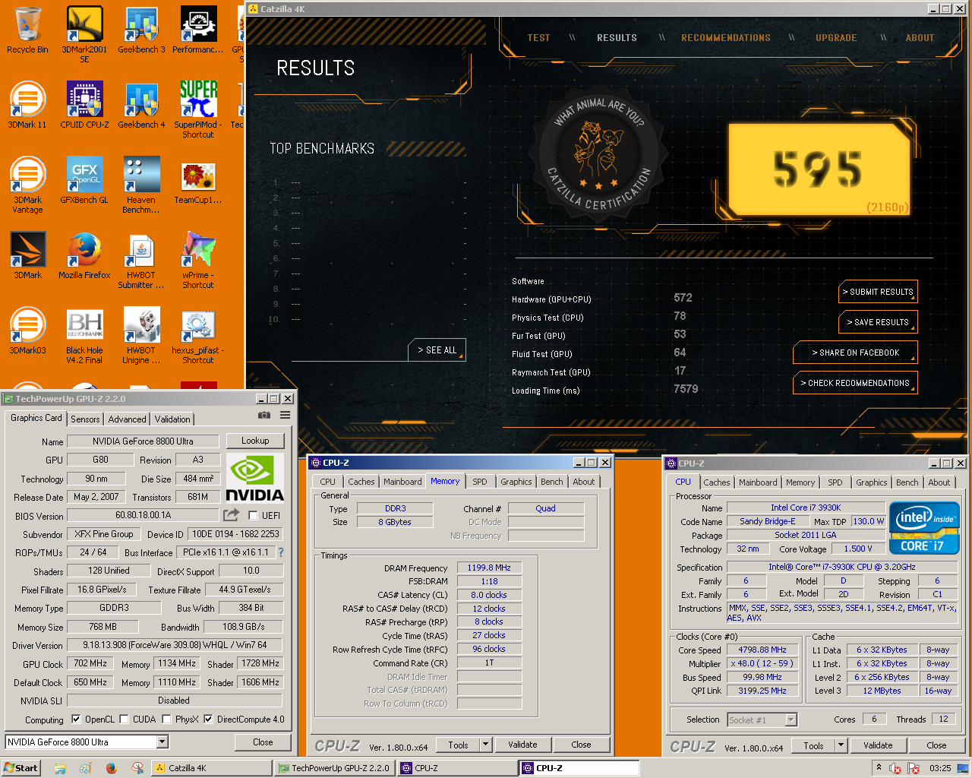This screenshot has height=778, width=972.
Task: Open SPD tab in CPU-Z Memory window
Action: [480, 482]
